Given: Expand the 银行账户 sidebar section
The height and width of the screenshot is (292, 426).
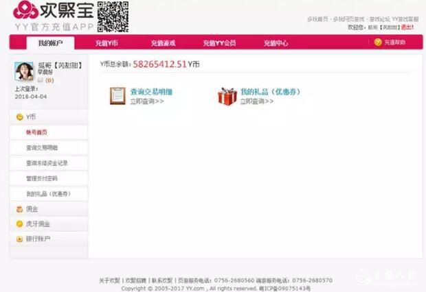Looking at the screenshot, I should tap(49, 239).
